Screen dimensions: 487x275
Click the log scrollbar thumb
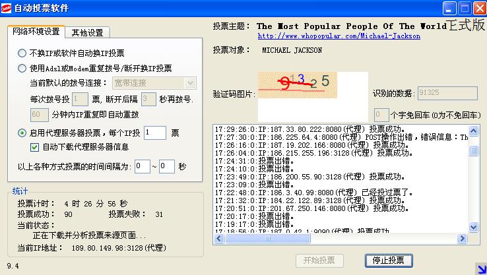click(x=473, y=151)
